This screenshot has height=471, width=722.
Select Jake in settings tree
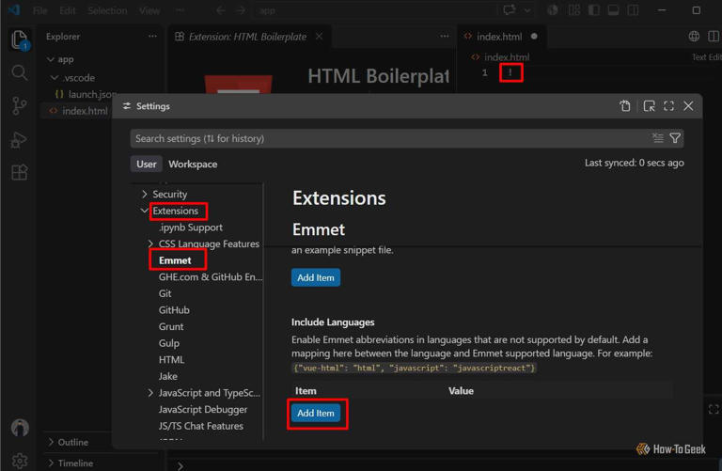click(x=168, y=376)
